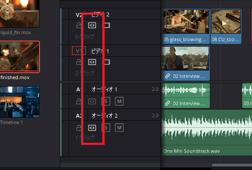
Task: Toggle auto track selector on Audio 1
Action: point(92,101)
